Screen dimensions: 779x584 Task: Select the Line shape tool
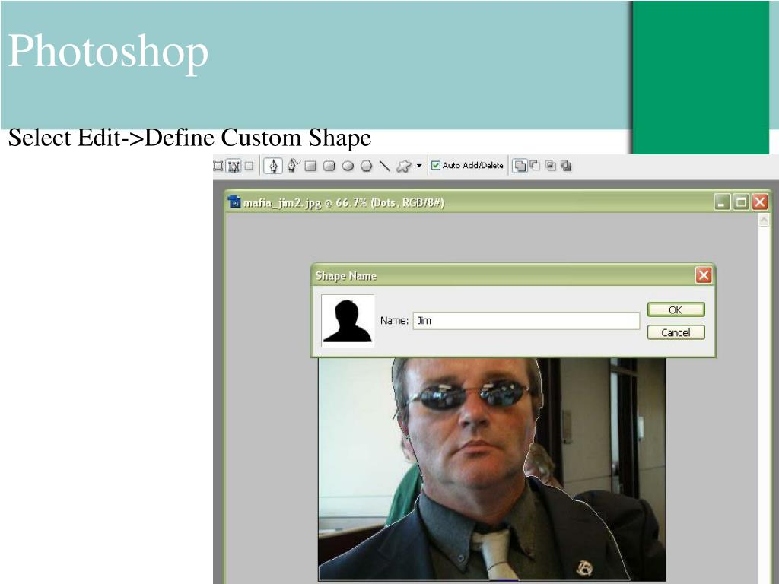[384, 166]
